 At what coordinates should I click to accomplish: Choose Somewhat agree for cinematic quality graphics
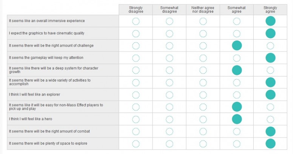(237, 34)
